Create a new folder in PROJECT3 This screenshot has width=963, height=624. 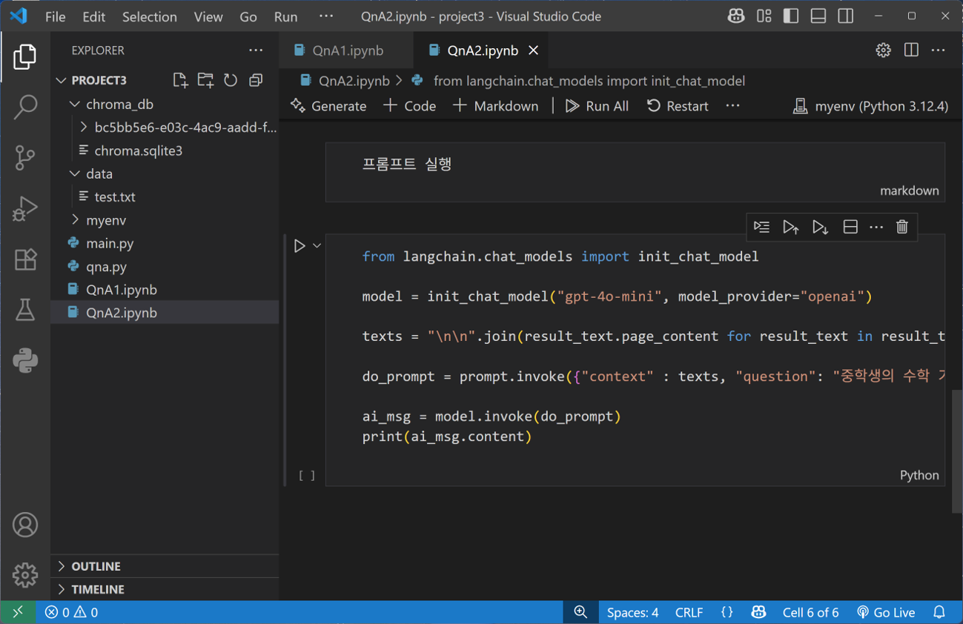coord(205,80)
